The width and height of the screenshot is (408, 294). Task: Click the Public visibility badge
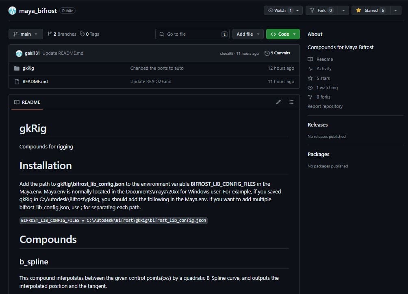[x=67, y=11]
